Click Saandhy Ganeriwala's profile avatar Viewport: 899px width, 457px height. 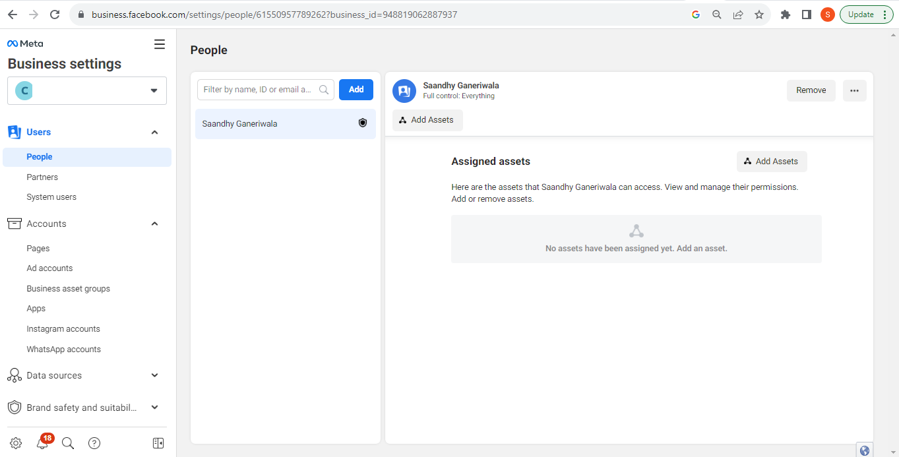pyautogui.click(x=404, y=91)
